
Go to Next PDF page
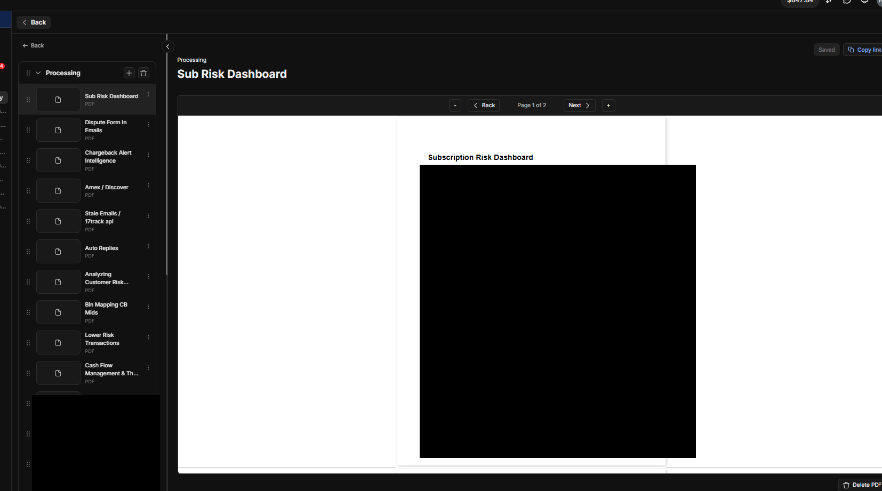(x=579, y=106)
